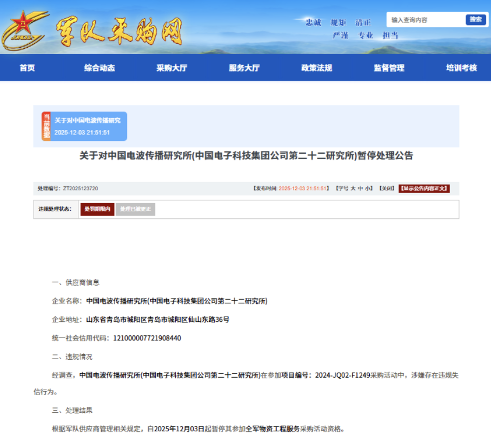Go to the 首页 home menu
491x441 pixels.
click(27, 68)
